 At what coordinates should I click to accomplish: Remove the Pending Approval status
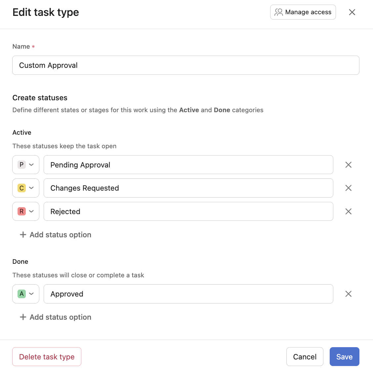348,165
